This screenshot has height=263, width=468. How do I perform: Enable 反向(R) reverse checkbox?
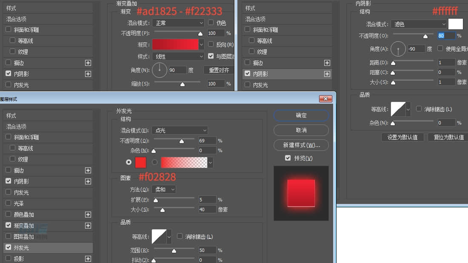(211, 44)
